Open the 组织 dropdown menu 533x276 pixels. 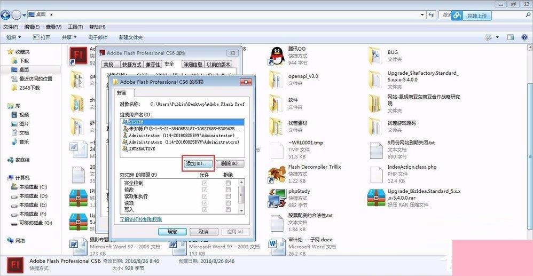(x=13, y=37)
